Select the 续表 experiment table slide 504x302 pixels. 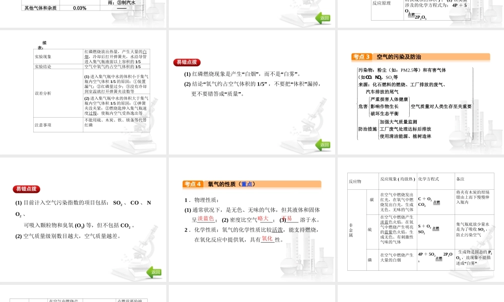tap(83, 92)
